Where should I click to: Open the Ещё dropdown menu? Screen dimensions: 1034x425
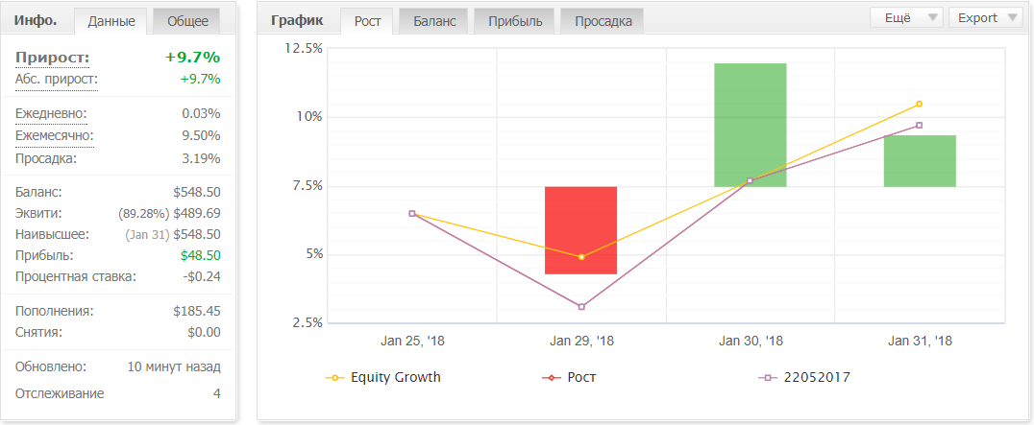tap(907, 18)
